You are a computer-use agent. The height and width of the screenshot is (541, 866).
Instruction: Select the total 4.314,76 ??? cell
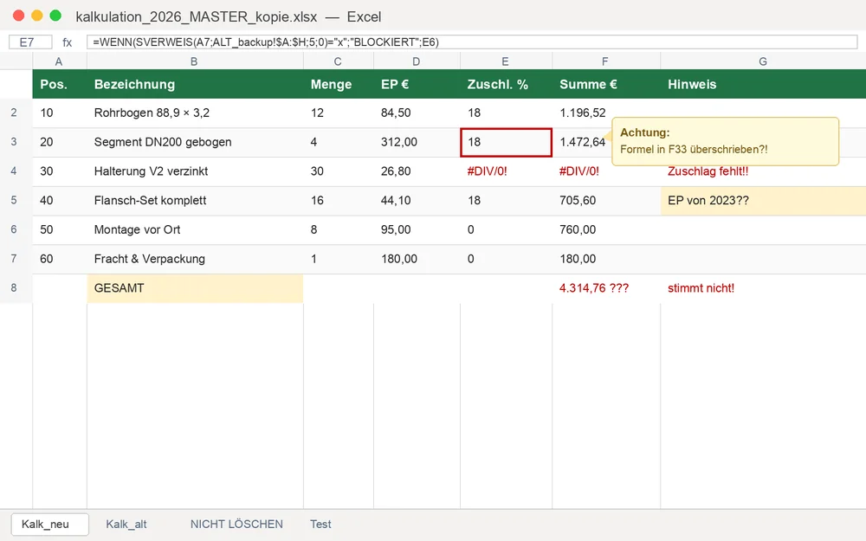pos(605,288)
